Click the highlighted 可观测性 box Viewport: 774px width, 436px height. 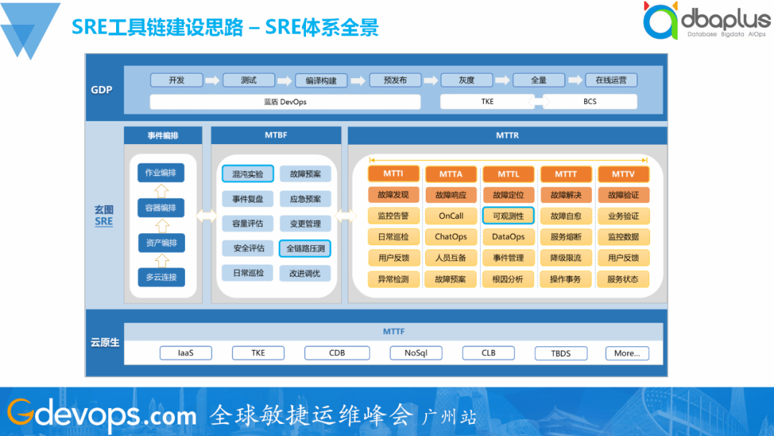coord(508,216)
